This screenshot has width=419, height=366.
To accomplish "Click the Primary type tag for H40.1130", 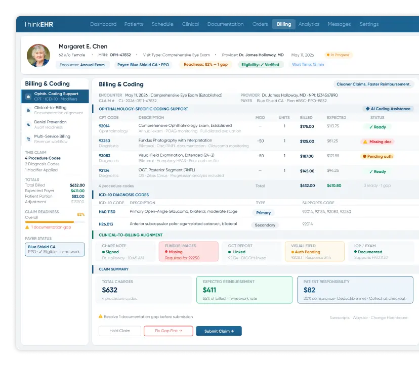I will [x=264, y=213].
